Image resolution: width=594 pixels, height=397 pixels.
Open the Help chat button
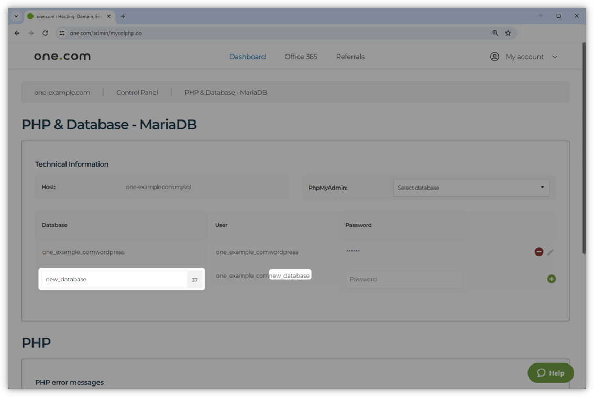pyautogui.click(x=551, y=373)
